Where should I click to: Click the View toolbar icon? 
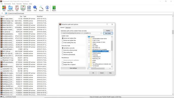(x=23, y=8)
